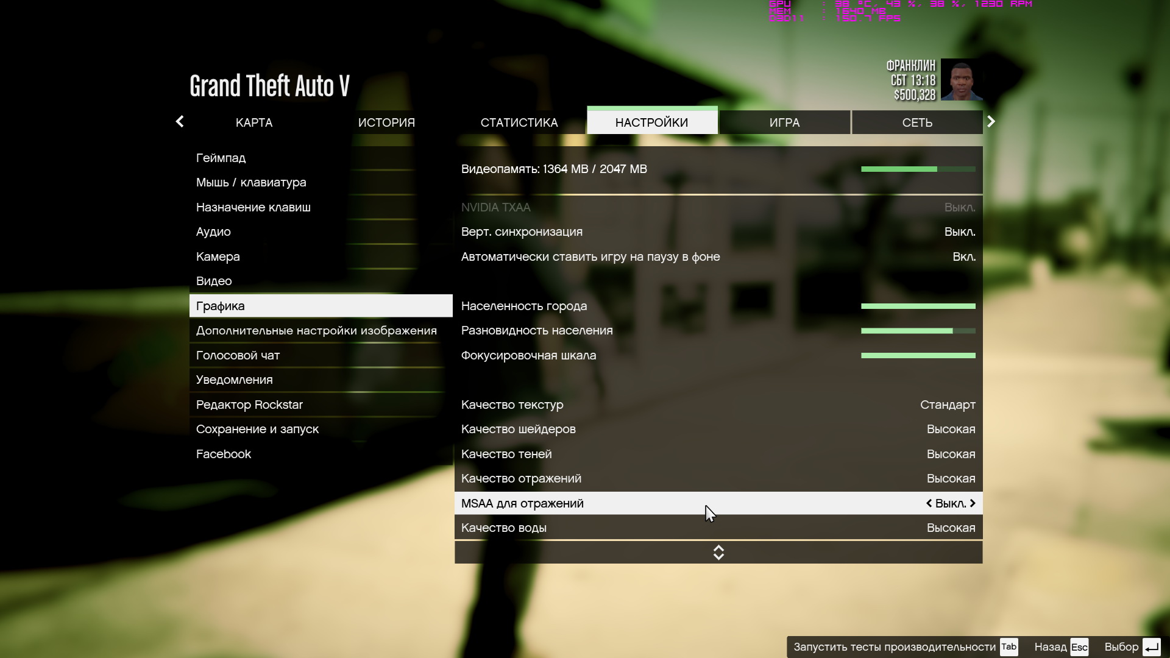The width and height of the screenshot is (1170, 658).
Task: Change Качество текстур value Стандарт
Action: point(947,405)
